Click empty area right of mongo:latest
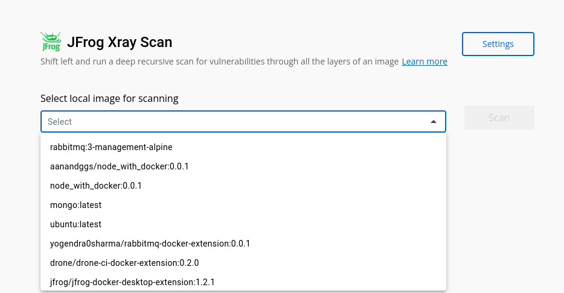 274,205
